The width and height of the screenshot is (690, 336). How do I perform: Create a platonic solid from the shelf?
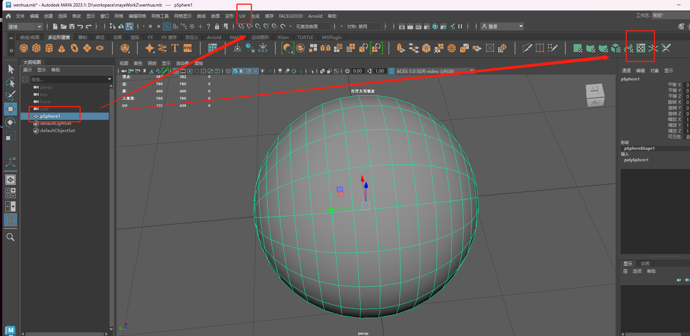125,48
